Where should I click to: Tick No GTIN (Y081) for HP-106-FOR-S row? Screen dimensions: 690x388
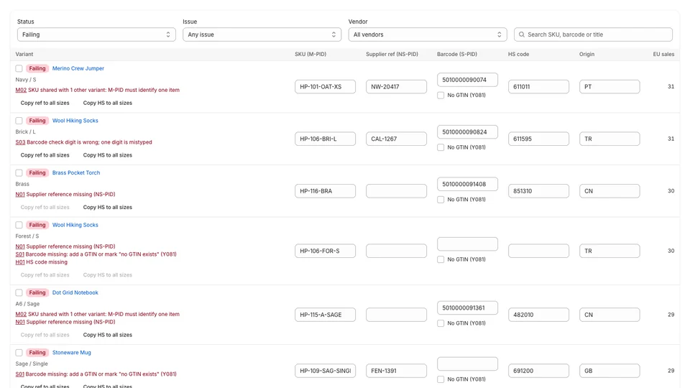pos(441,259)
